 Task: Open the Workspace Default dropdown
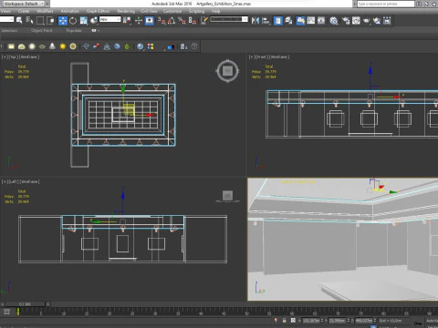click(x=26, y=4)
